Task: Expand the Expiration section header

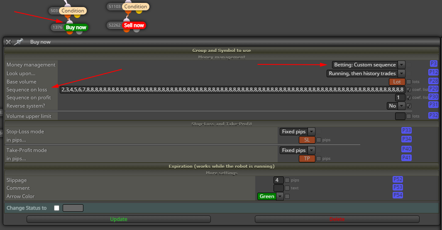Action: [222, 166]
